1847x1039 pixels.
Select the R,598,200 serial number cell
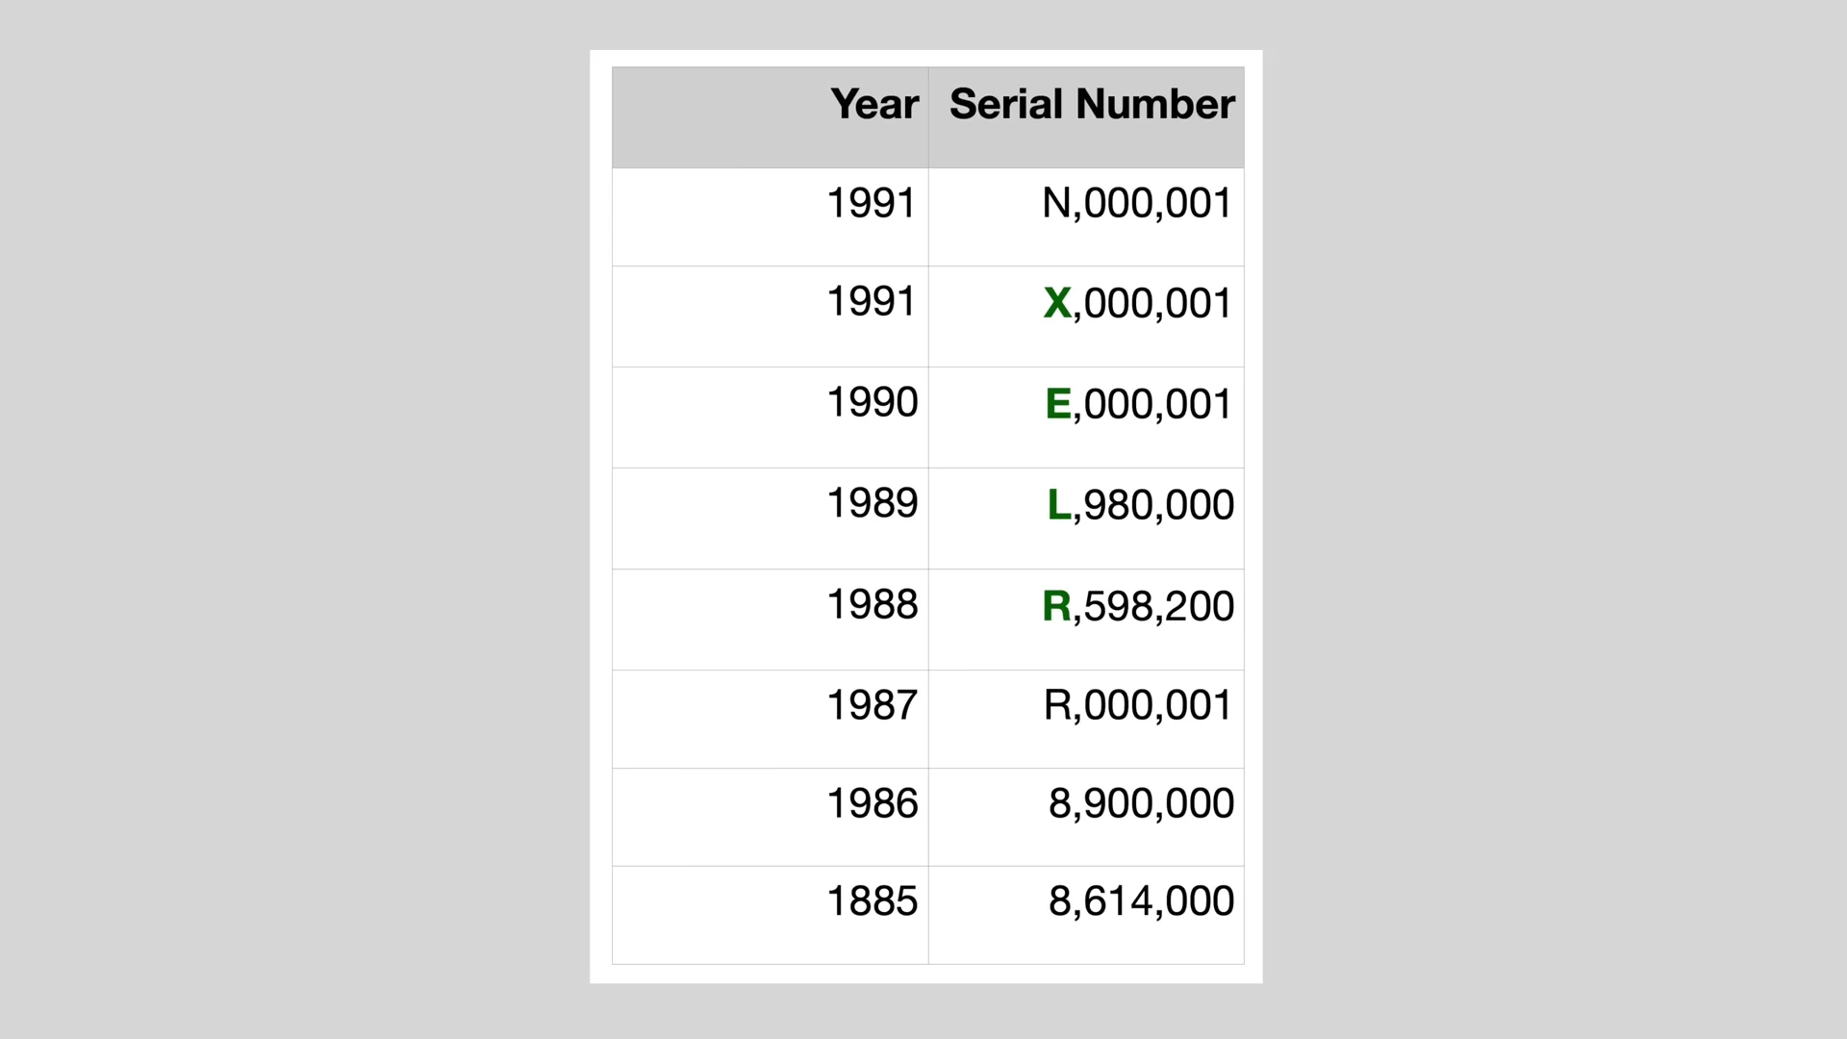[x=1086, y=620]
